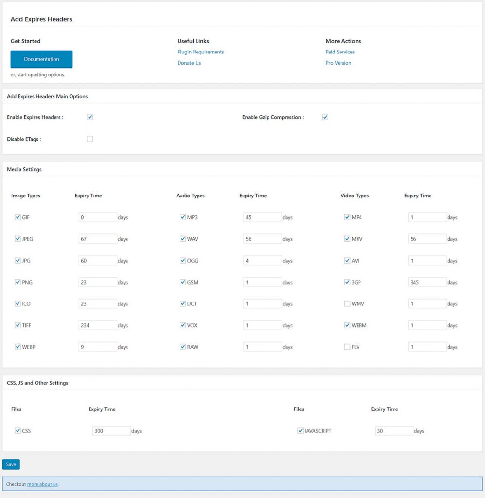This screenshot has height=498, width=485.
Task: Open the Pro Version link
Action: coord(338,63)
